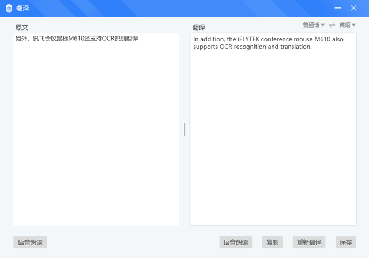This screenshot has height=258, width=369.
Task: Click the arrow beside 英语
Action: (353, 25)
